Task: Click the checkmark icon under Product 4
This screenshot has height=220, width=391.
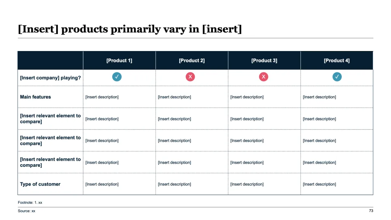Action: coord(337,77)
